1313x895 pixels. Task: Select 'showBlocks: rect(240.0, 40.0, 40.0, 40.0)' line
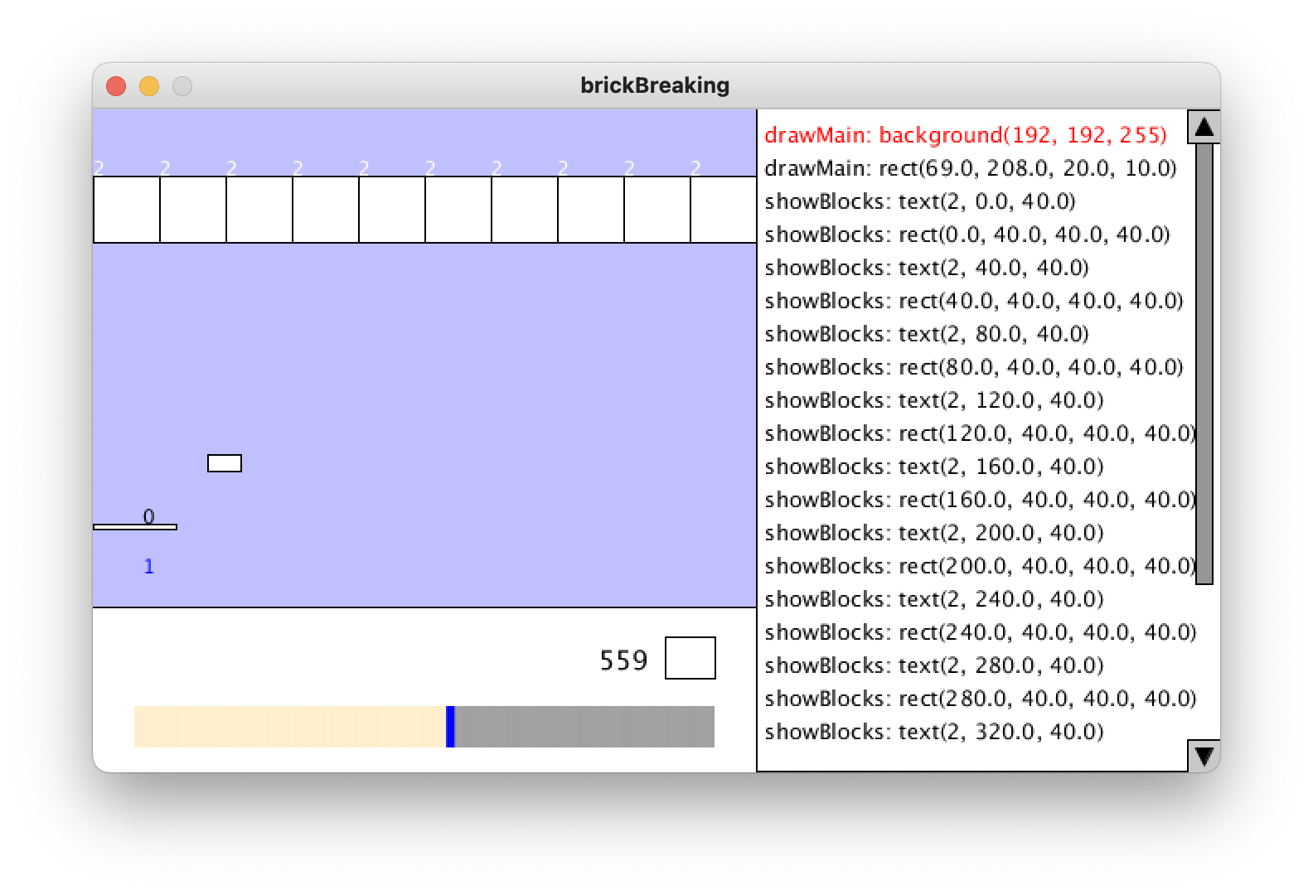tap(981, 632)
